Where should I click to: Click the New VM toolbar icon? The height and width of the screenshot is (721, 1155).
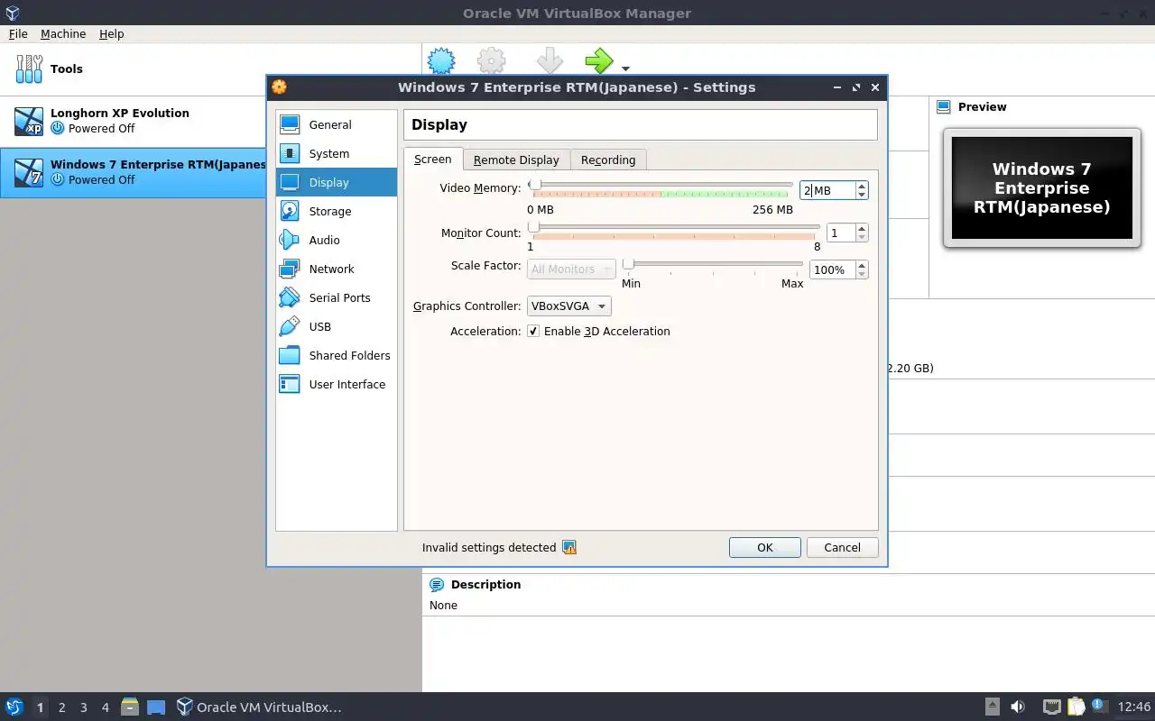[x=441, y=61]
